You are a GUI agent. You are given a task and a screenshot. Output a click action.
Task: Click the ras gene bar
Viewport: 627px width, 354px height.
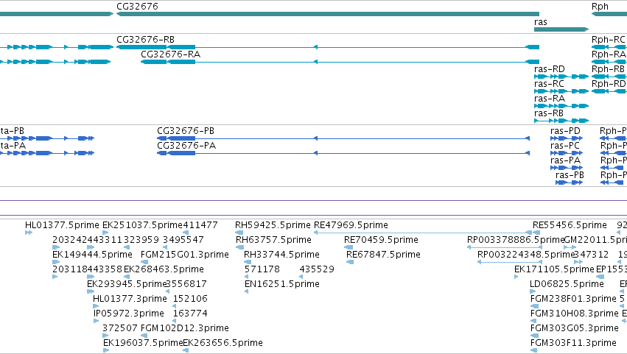[x=561, y=29]
